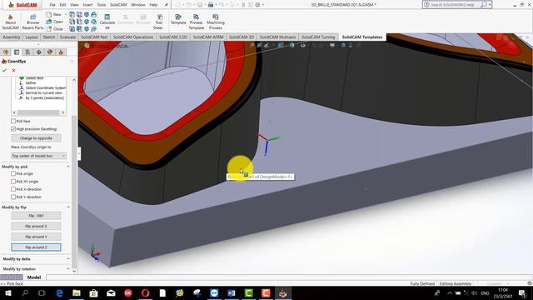This screenshot has height=300, width=533.
Task: Open Browse Recent Parts
Action: pos(33,22)
